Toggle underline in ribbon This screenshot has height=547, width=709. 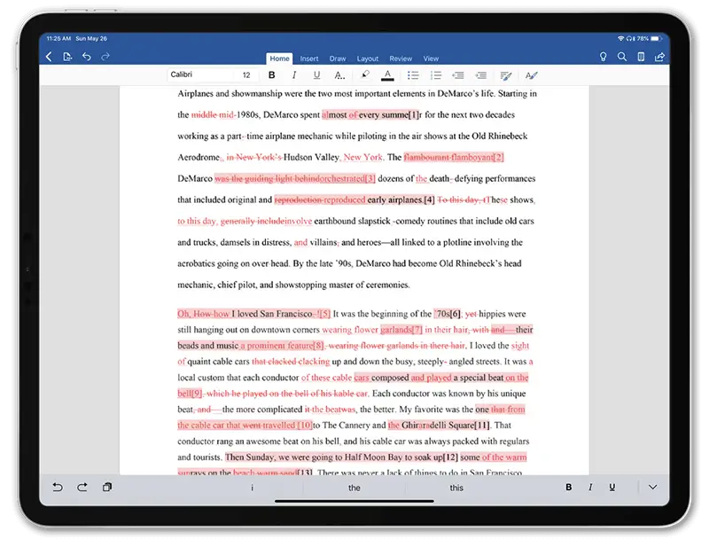click(316, 75)
